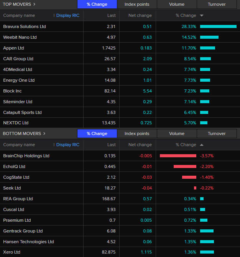Image resolution: width=240 pixels, height=257 pixels.
Task: Sort Top Movers by Company name header
Action: pos(19,16)
